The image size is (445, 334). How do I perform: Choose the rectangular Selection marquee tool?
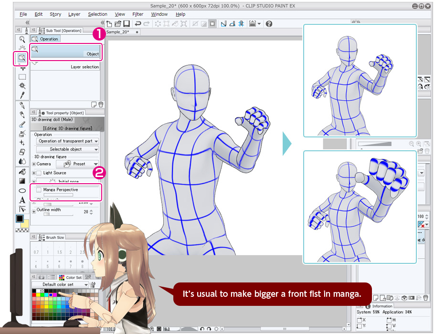[x=22, y=77]
